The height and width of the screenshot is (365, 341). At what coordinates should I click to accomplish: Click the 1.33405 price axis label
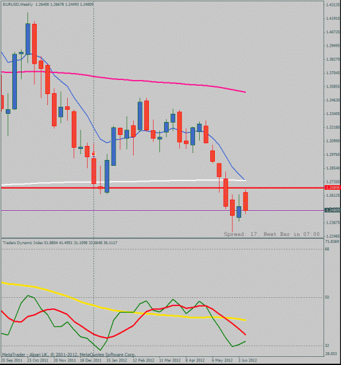click(x=333, y=114)
